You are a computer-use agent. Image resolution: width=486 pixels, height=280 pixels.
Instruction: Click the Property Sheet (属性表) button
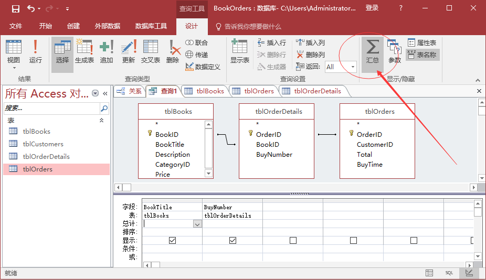click(422, 43)
